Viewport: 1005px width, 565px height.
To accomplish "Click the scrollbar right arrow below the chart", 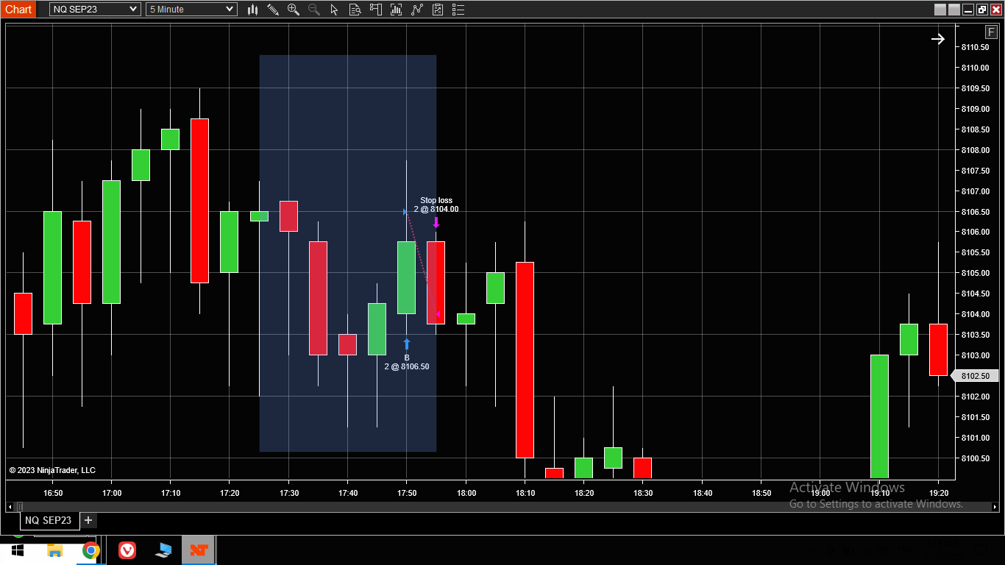I will point(995,507).
